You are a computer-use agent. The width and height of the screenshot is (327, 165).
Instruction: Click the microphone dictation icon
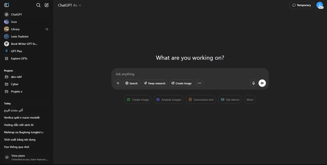point(253,83)
